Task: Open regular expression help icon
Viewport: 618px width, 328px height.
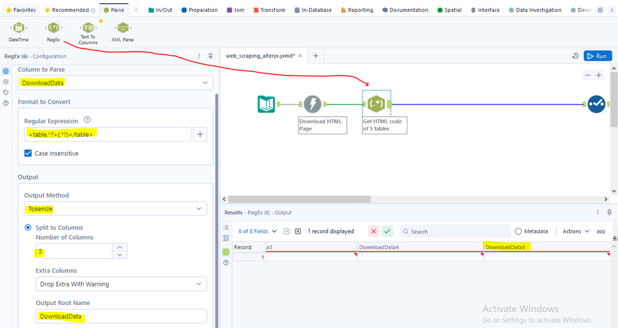Action: (x=87, y=119)
